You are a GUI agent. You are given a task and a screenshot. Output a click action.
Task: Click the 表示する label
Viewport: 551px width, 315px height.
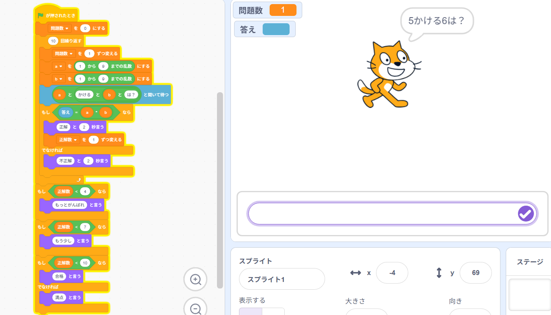[252, 300]
